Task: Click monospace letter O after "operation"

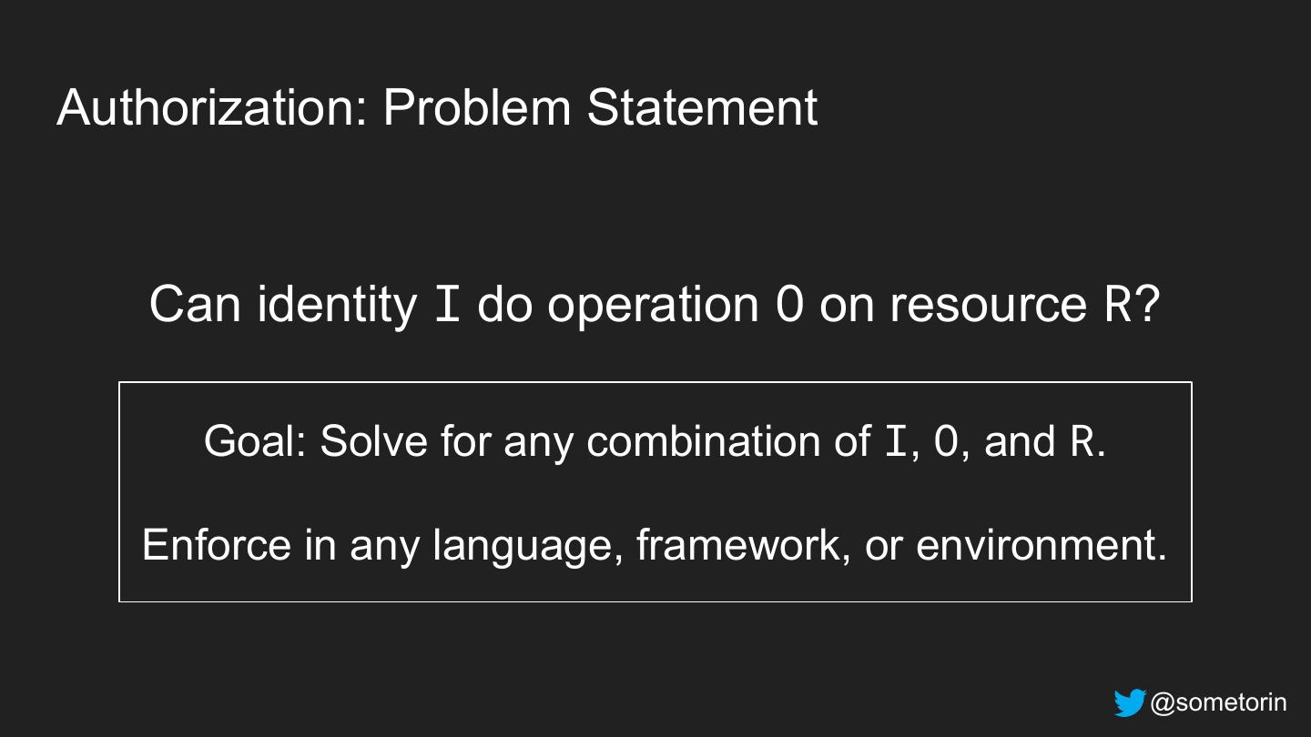Action: coord(789,306)
